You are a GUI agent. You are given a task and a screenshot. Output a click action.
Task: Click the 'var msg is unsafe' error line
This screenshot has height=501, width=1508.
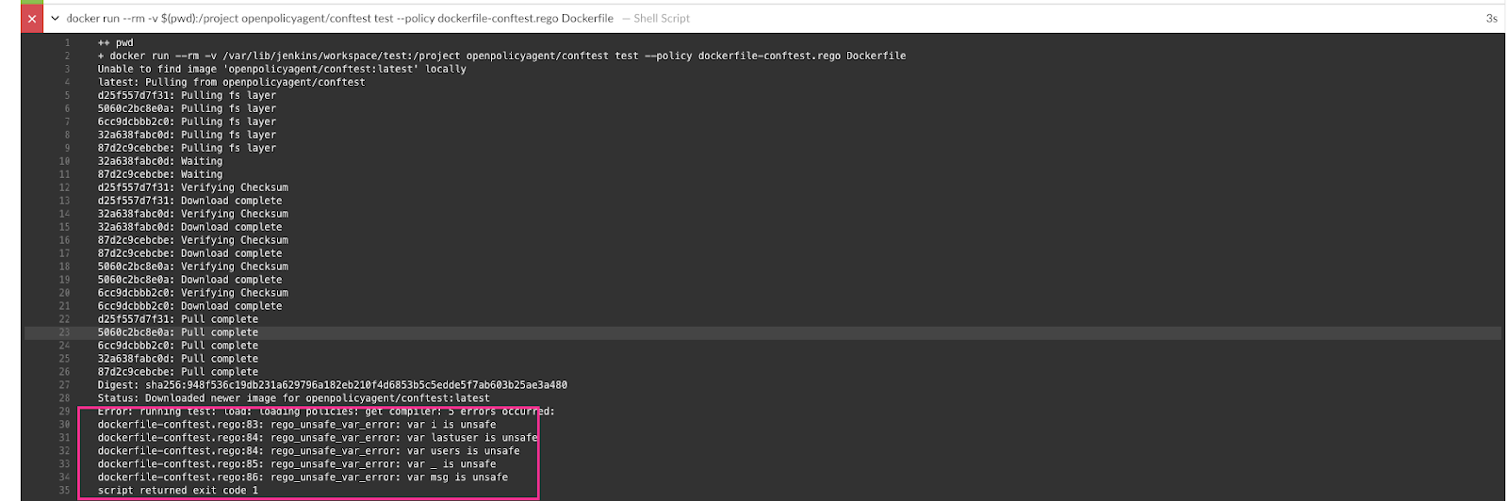302,477
